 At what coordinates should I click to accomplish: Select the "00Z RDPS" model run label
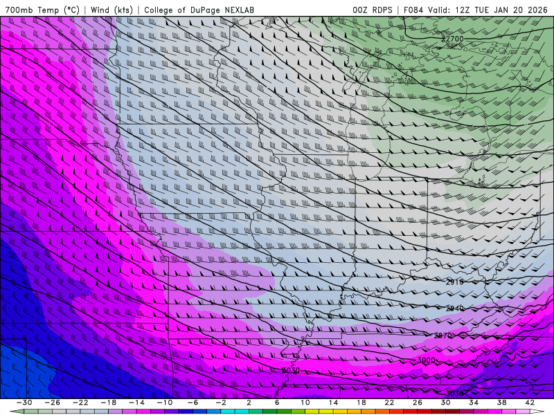373,10
